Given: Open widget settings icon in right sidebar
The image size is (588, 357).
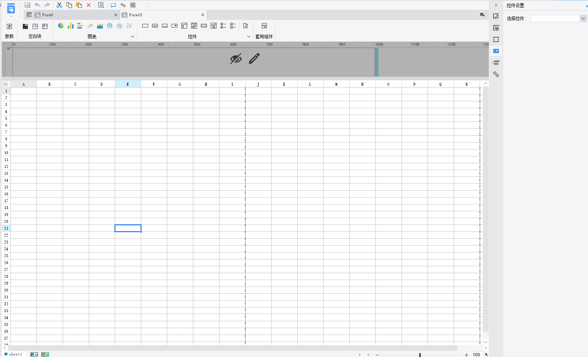Looking at the screenshot, I should (496, 51).
